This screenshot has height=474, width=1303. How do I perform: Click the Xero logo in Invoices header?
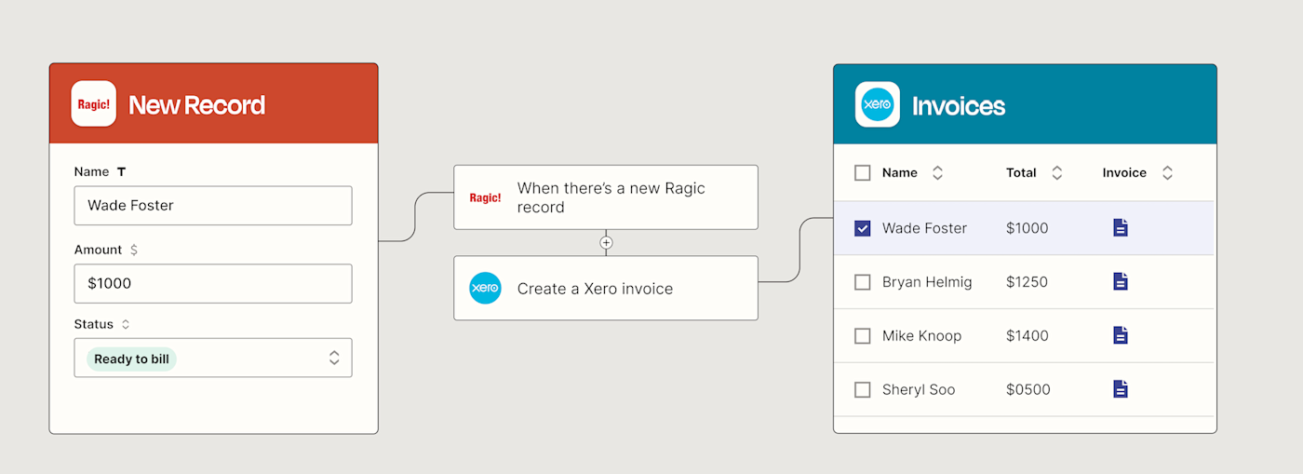[878, 104]
